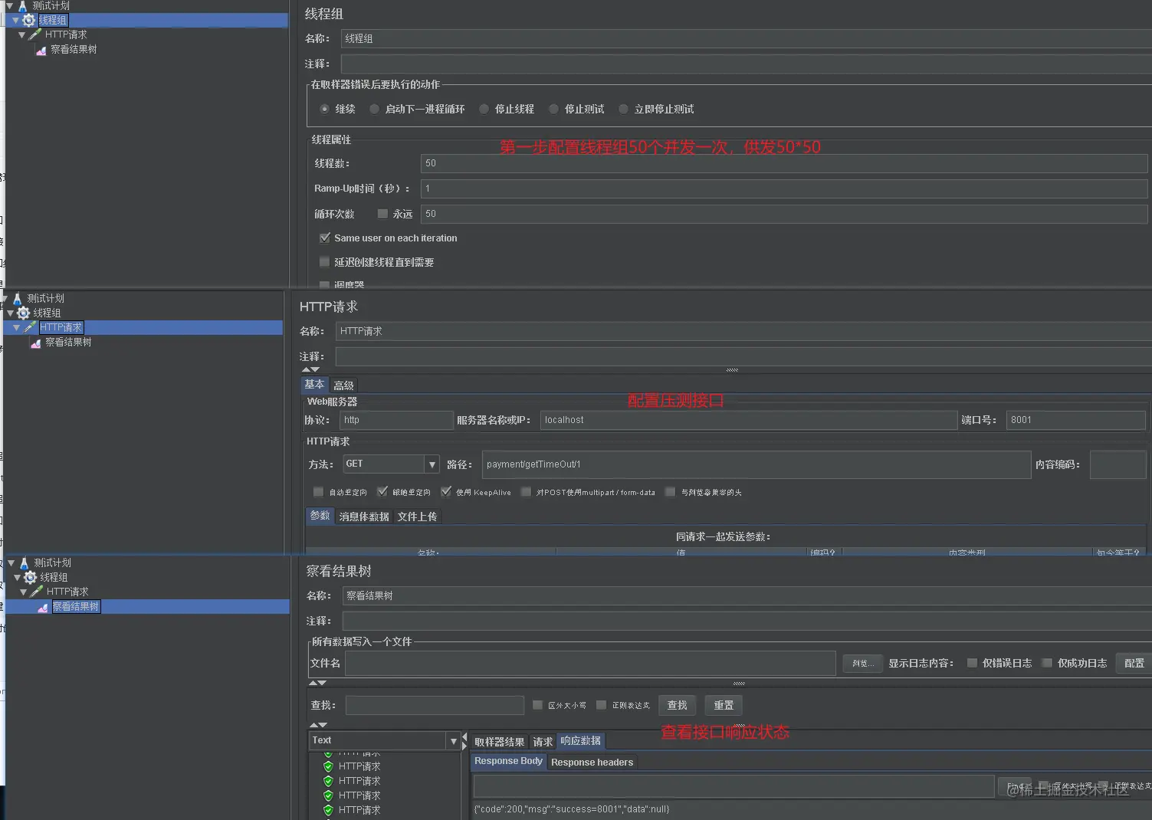Enable 延迟创建线程直到需要 checkbox
This screenshot has height=820, width=1152.
(325, 261)
